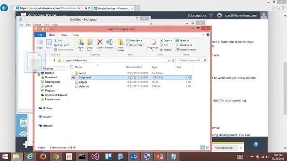Create a New folder from ribbon

coord(121,45)
